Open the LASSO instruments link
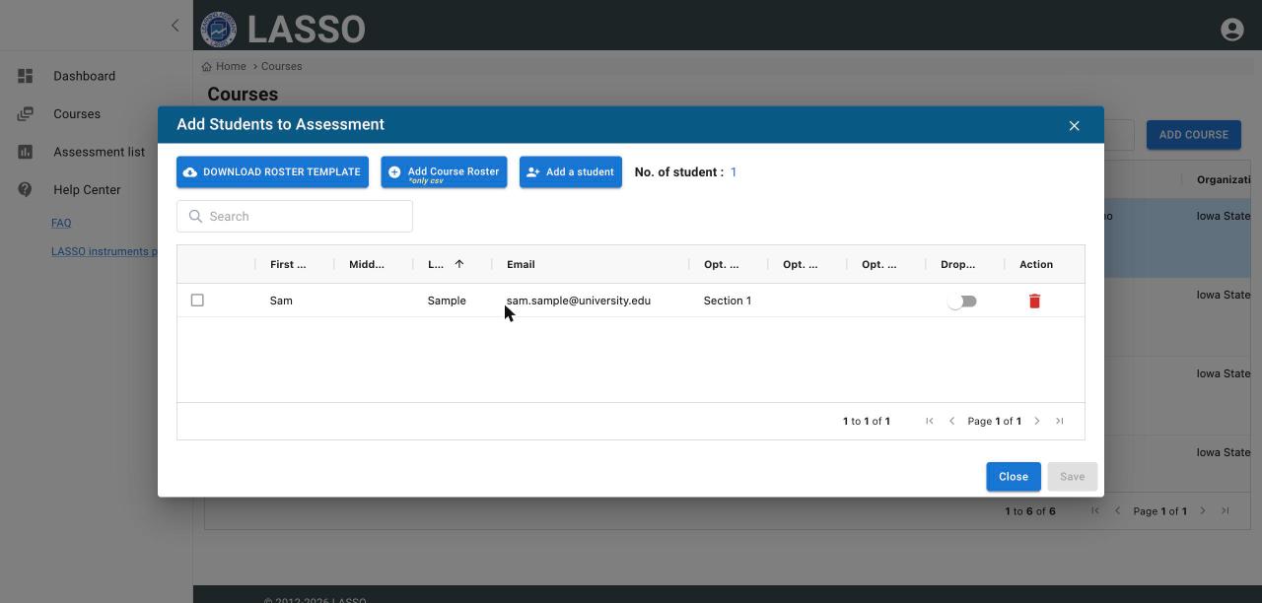Image resolution: width=1262 pixels, height=603 pixels. click(104, 251)
